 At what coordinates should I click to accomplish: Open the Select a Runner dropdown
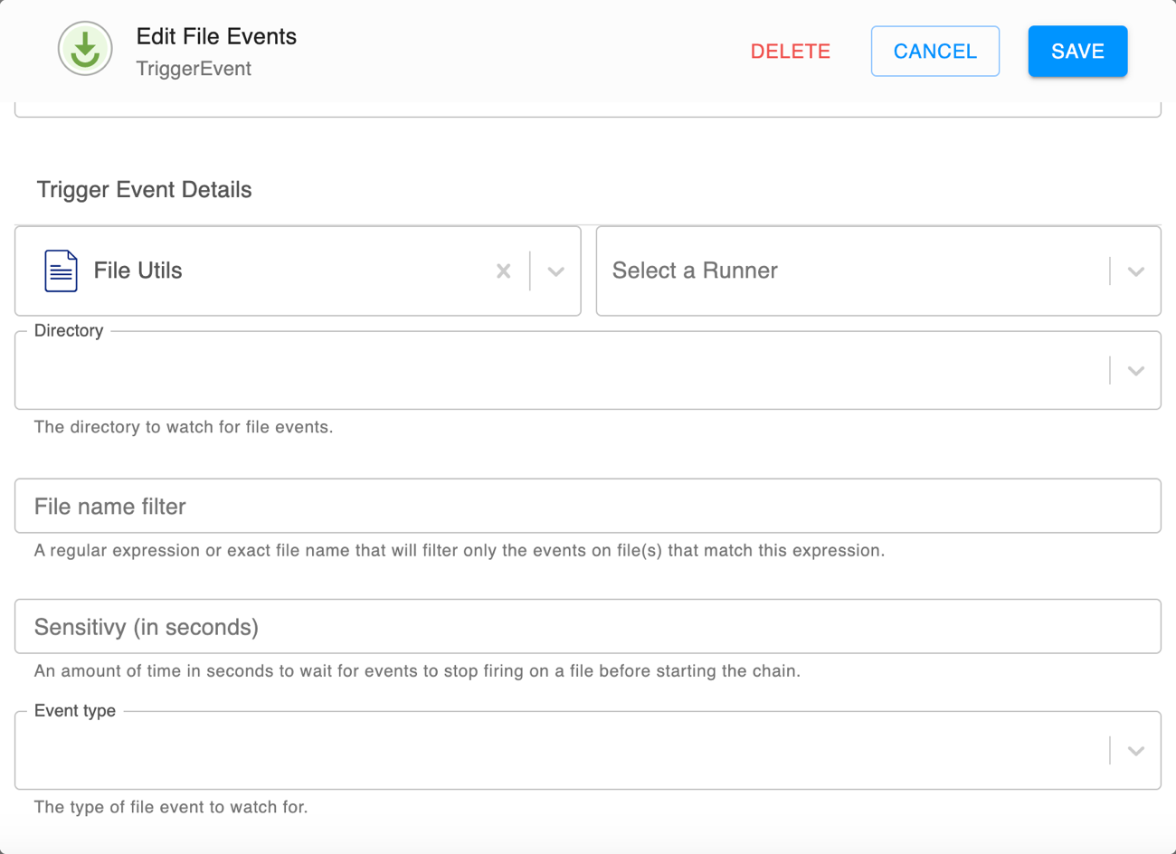[850, 270]
